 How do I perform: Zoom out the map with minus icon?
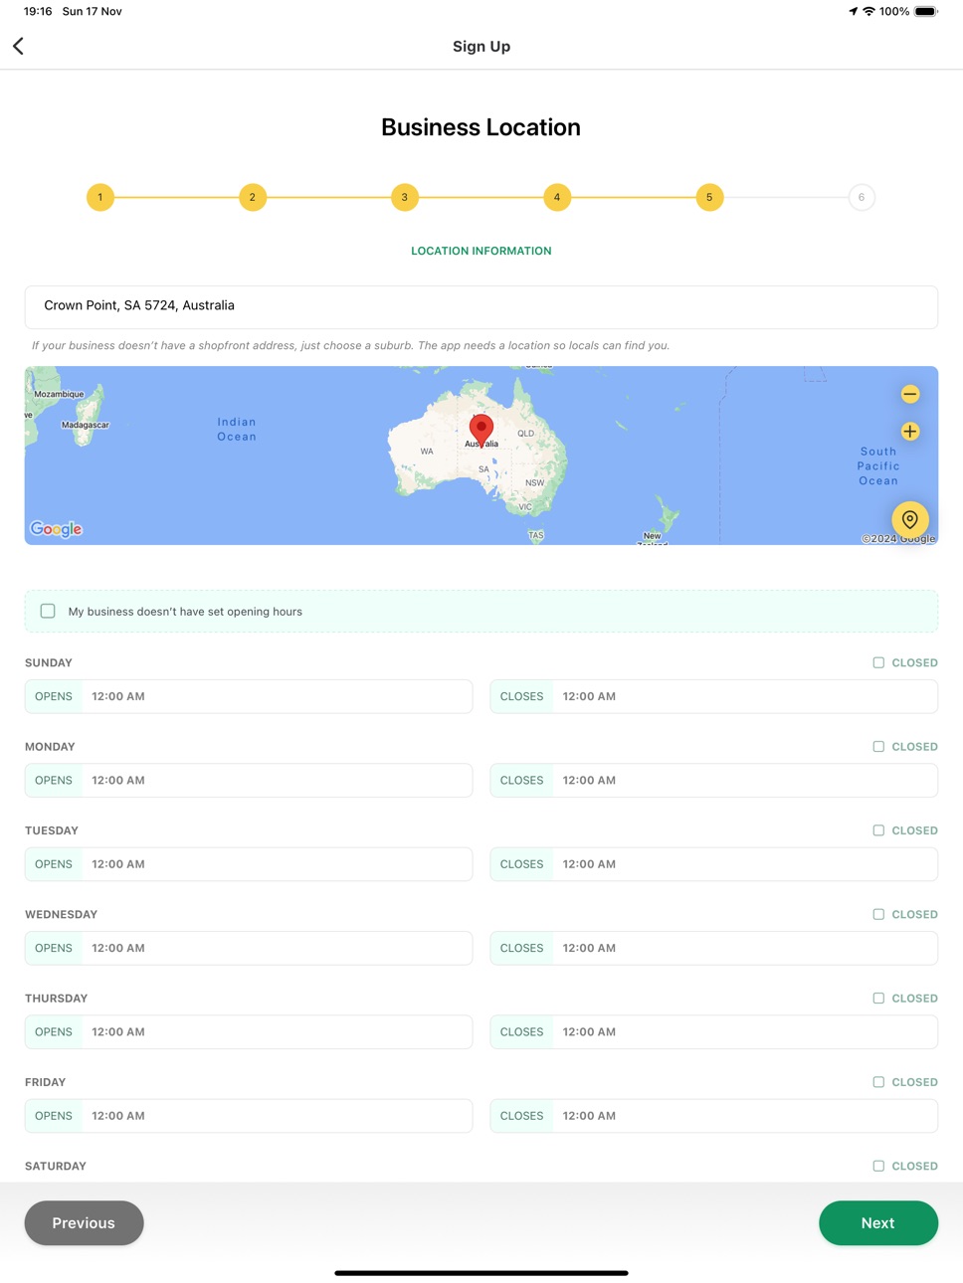(x=909, y=395)
